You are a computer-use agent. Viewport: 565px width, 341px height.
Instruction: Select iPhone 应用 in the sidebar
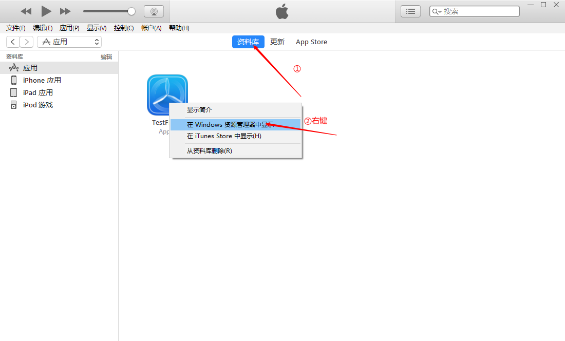59,80
